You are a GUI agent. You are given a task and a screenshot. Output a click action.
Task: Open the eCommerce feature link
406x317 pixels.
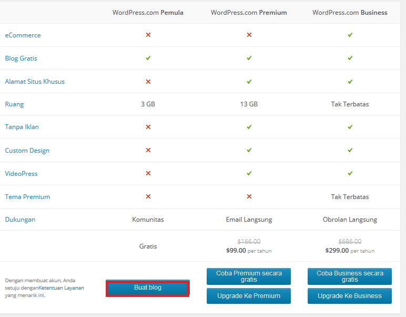coord(23,35)
